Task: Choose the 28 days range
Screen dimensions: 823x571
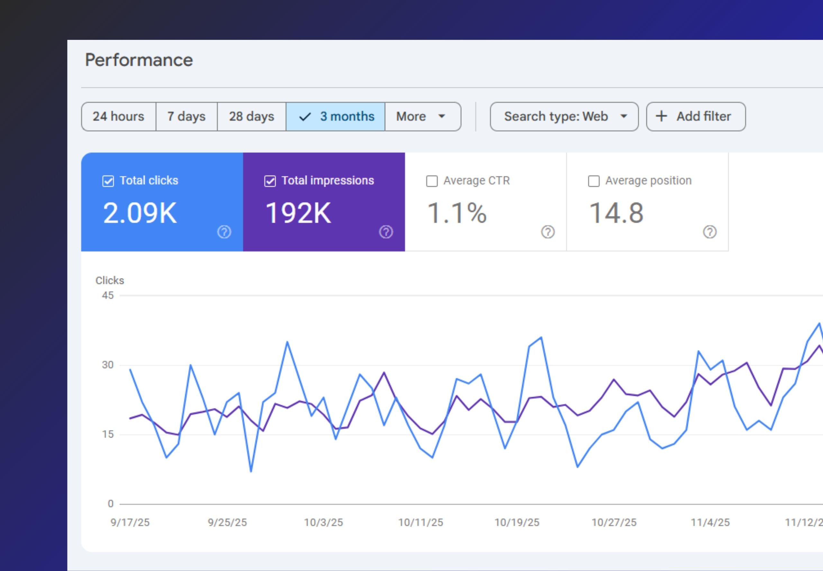Action: coord(251,116)
